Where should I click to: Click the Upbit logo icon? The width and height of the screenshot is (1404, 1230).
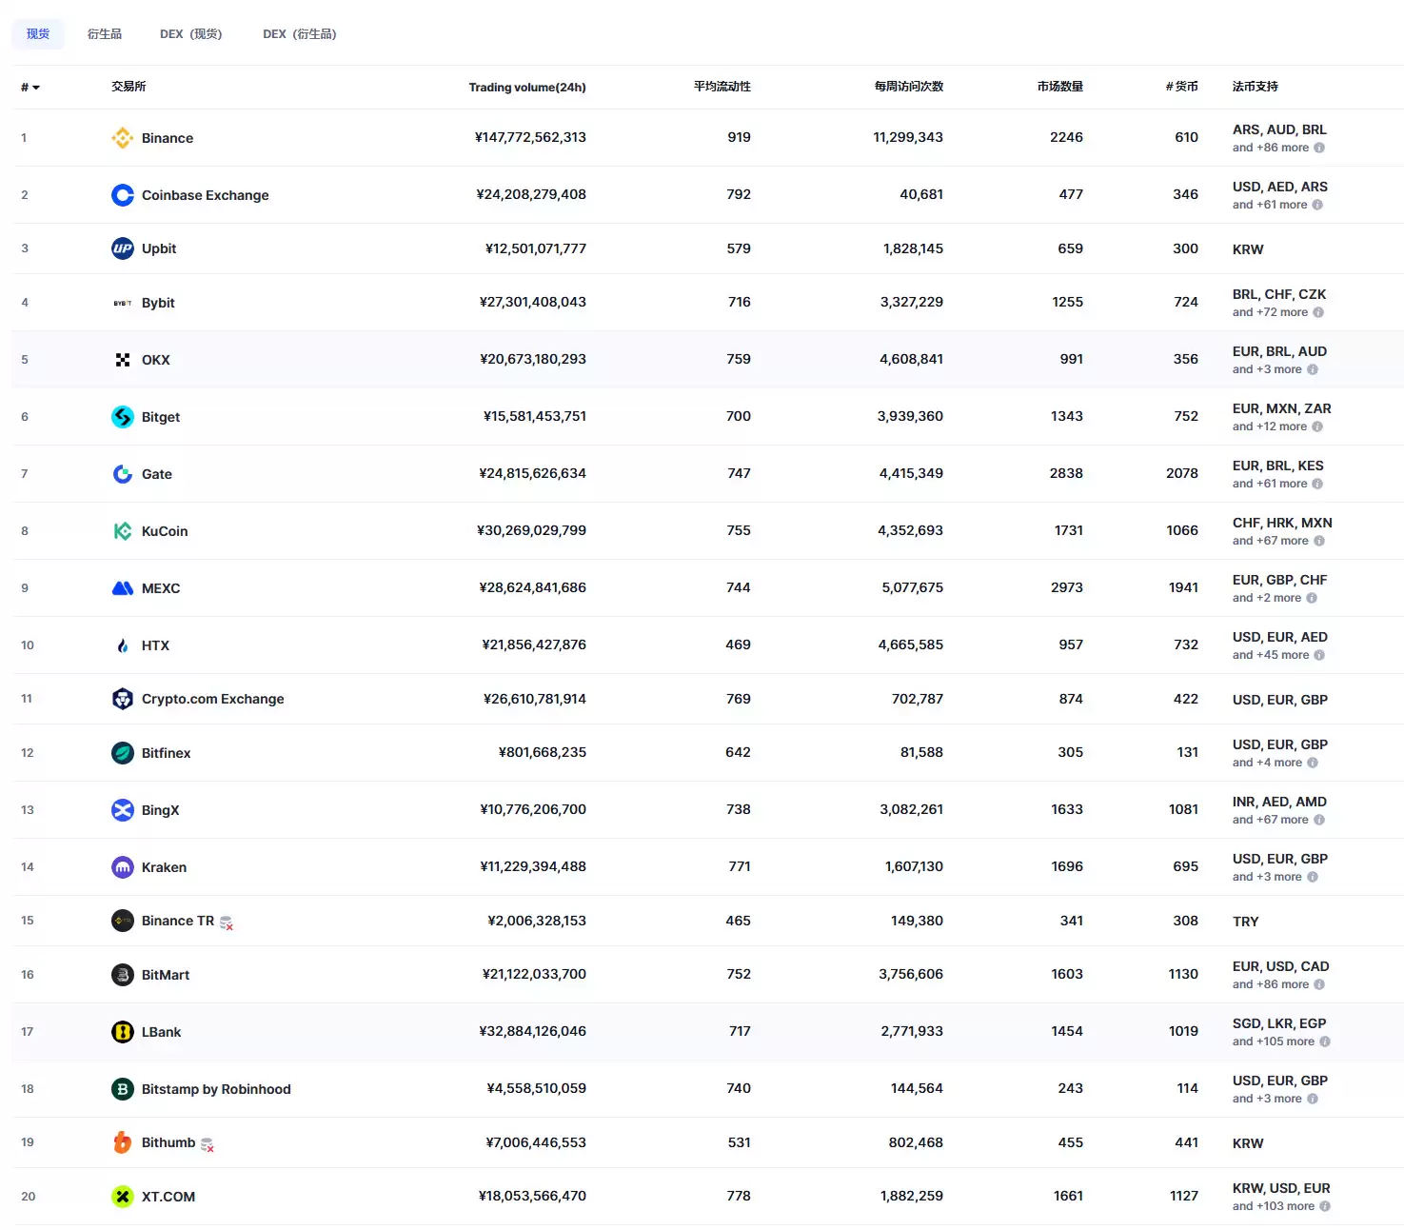click(122, 248)
